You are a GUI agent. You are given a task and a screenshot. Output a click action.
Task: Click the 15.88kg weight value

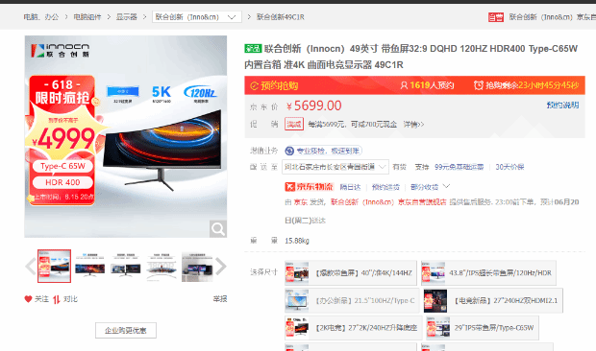tap(297, 241)
